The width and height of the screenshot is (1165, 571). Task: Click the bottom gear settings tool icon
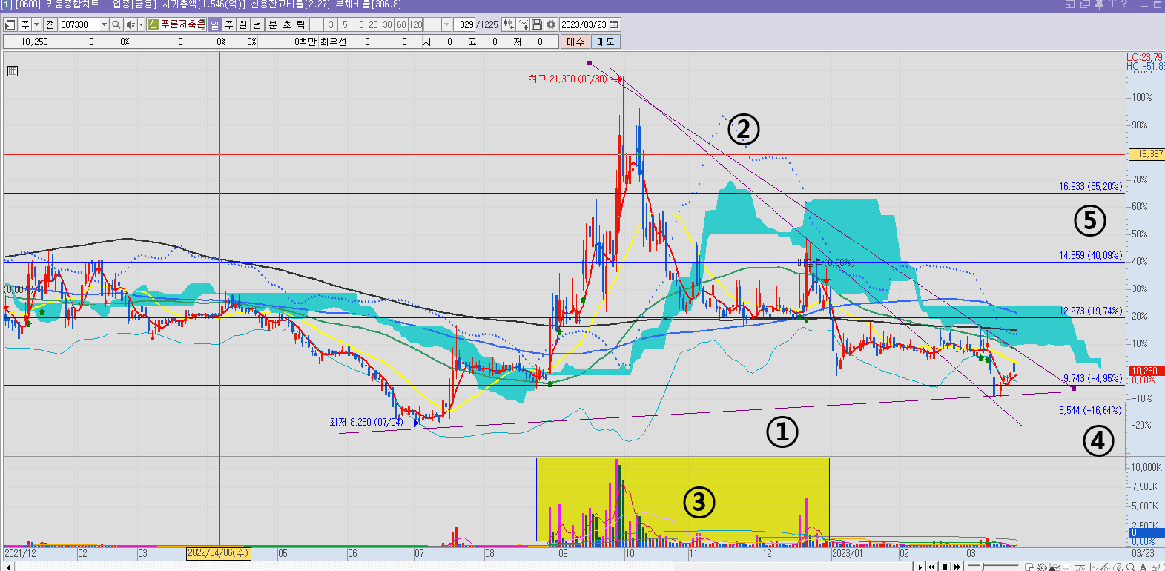[1042, 567]
